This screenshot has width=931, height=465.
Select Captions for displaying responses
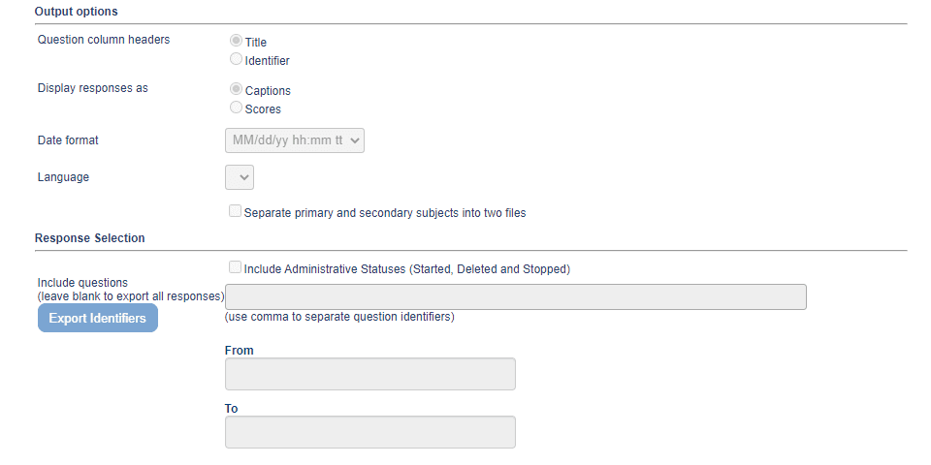(x=236, y=90)
